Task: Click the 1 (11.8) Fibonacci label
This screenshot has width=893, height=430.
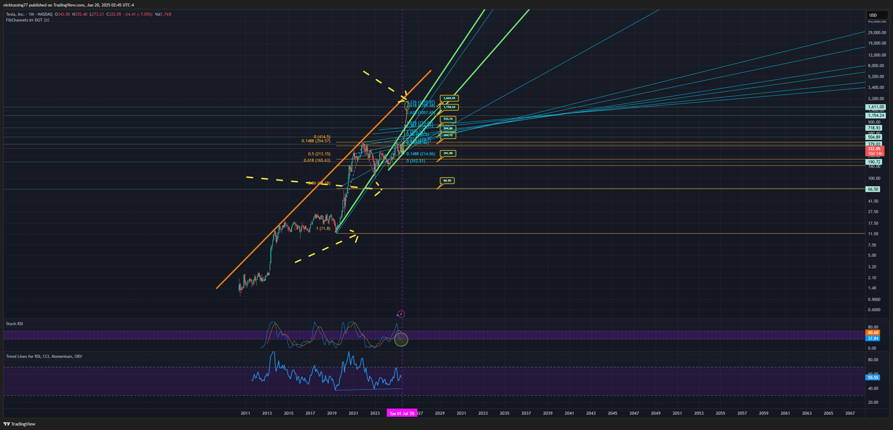Action: pyautogui.click(x=323, y=228)
